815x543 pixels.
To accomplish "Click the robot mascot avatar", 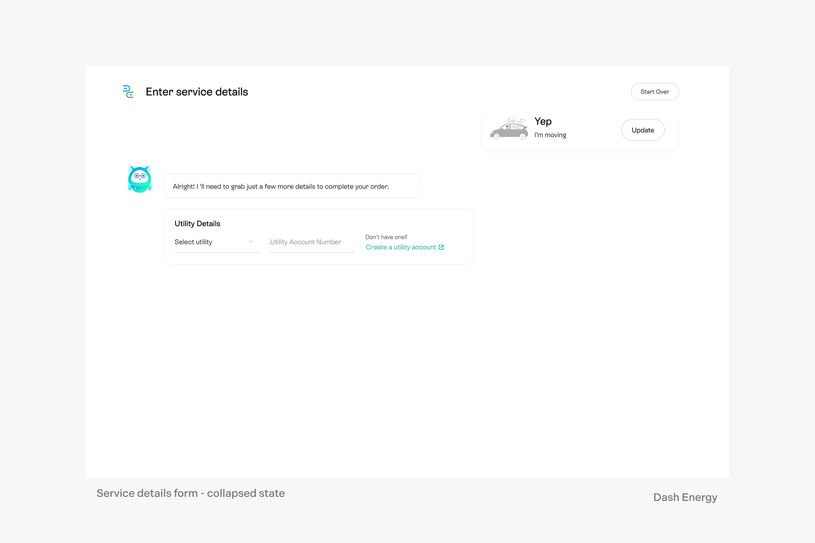I will [x=140, y=179].
